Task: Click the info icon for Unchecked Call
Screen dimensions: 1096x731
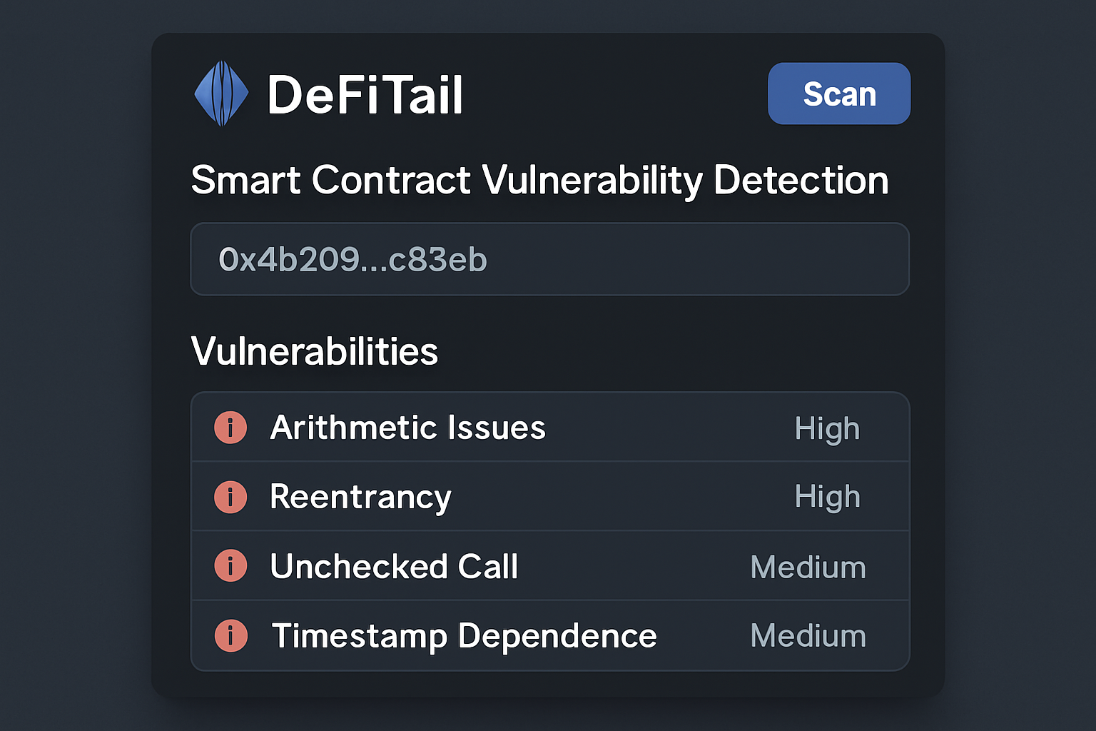Action: (230, 565)
